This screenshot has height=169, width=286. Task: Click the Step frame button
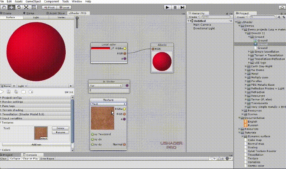tap(182, 7)
